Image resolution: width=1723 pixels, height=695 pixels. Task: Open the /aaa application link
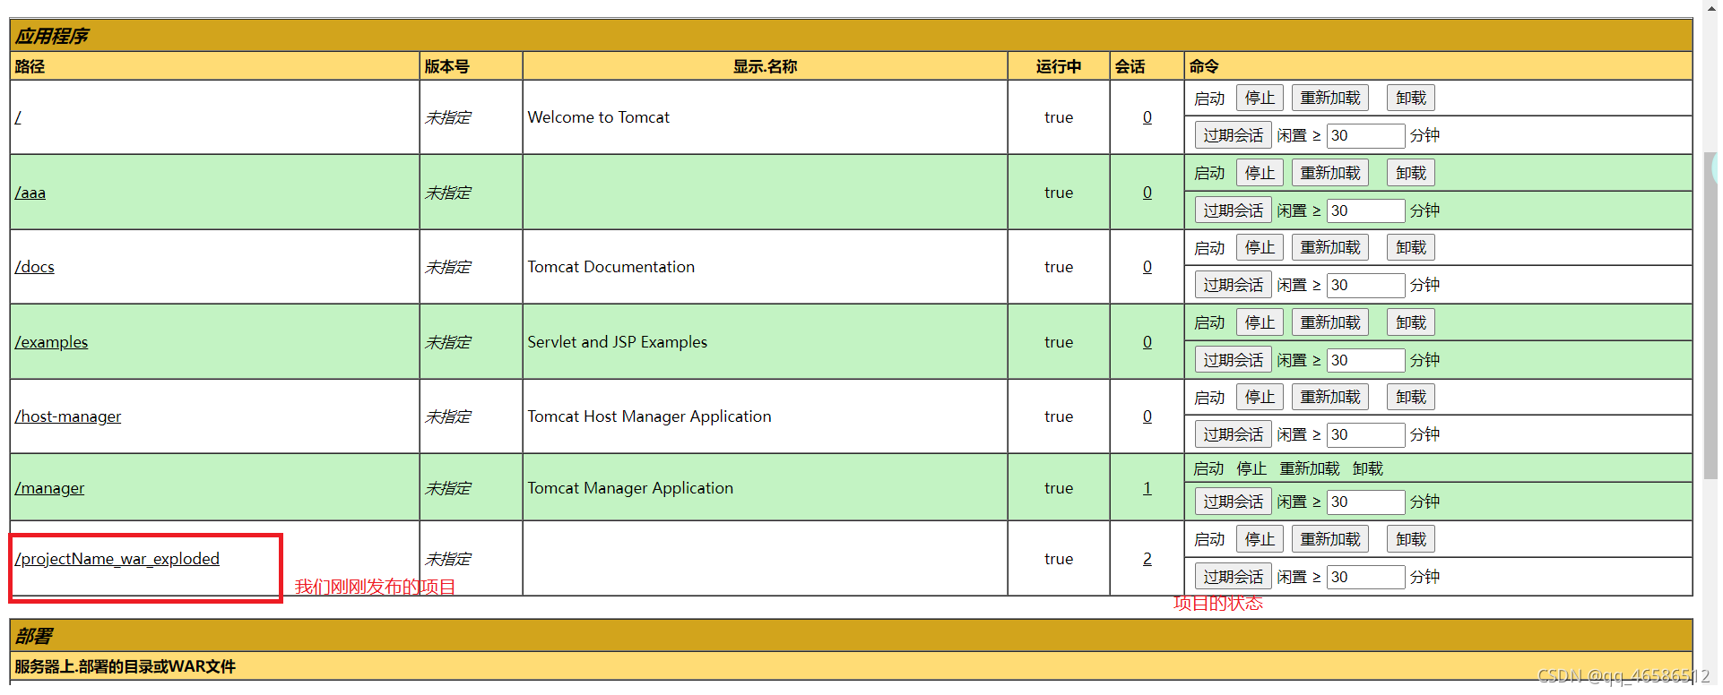(30, 193)
